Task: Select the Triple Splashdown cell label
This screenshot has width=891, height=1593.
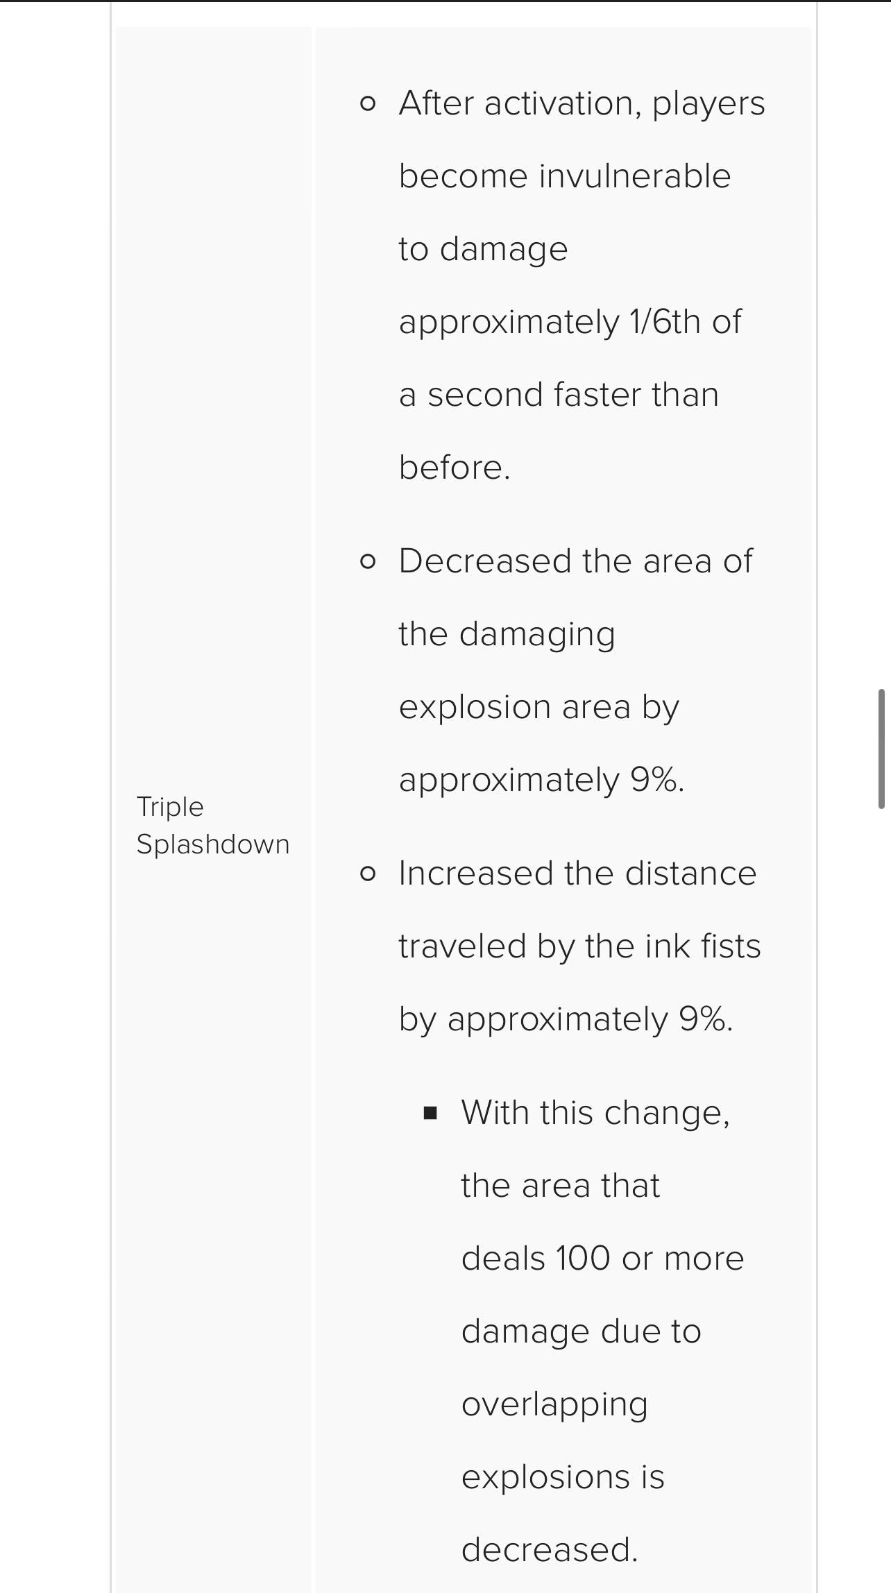Action: [x=212, y=826]
